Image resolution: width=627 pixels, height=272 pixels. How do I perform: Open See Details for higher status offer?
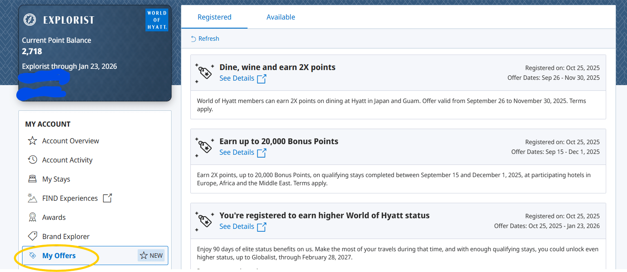click(x=237, y=226)
